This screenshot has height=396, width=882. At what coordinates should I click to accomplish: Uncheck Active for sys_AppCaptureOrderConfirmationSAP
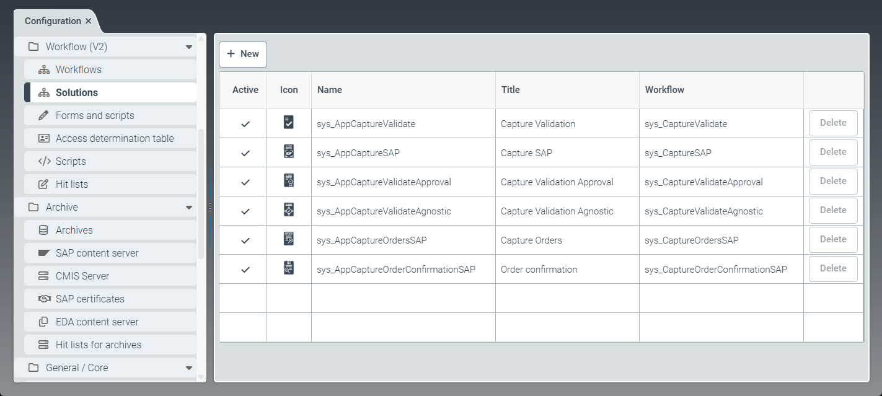tap(244, 268)
